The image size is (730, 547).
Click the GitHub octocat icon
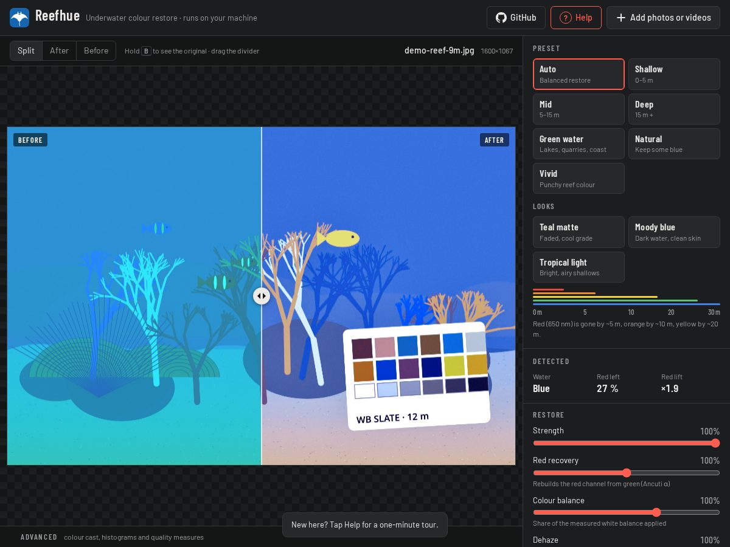pyautogui.click(x=501, y=18)
